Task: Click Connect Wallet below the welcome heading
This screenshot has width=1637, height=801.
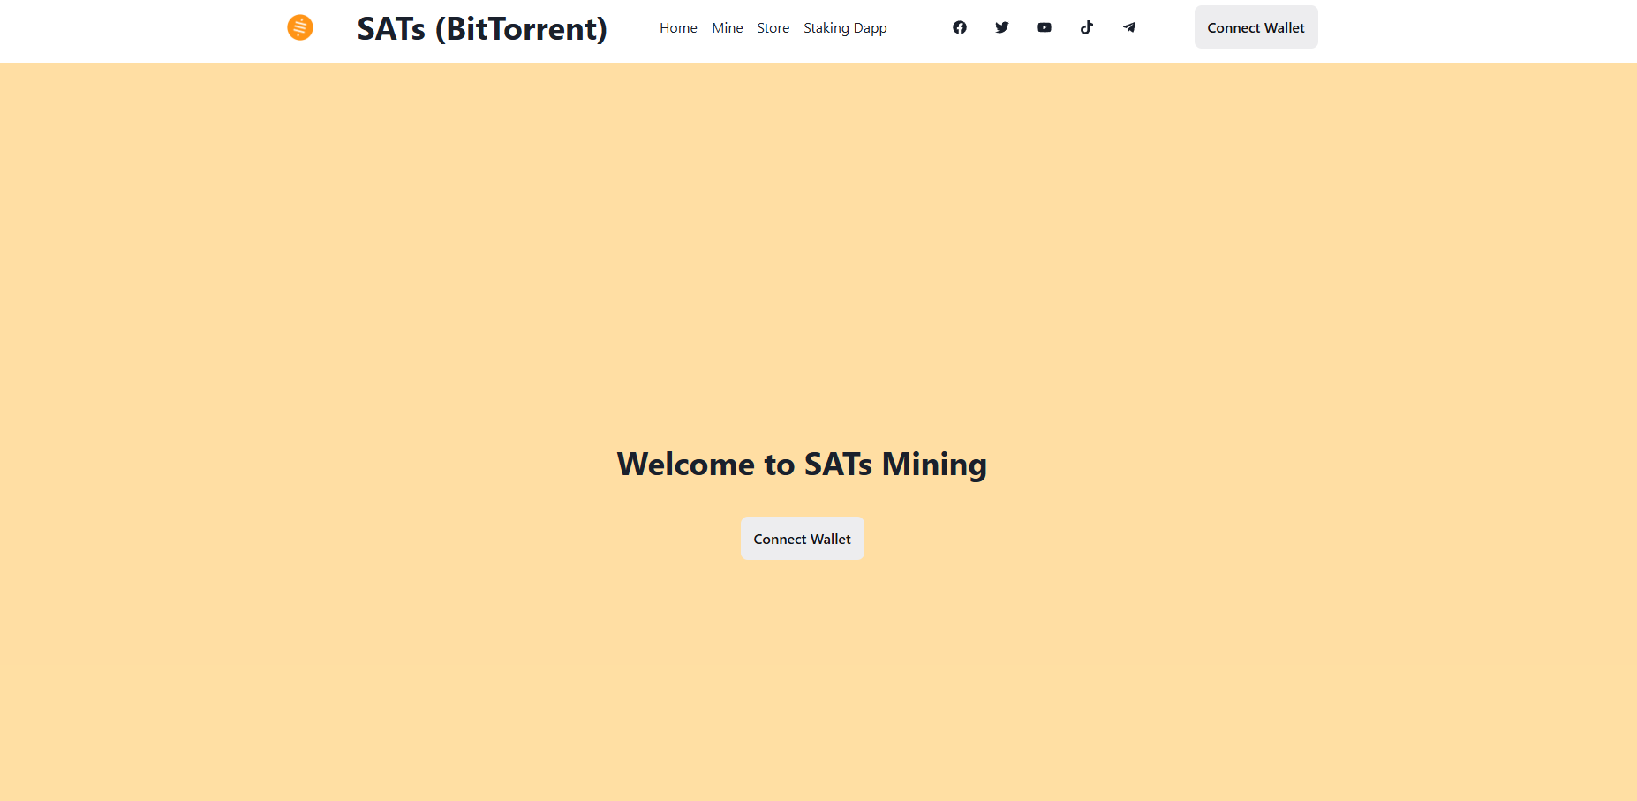Action: pyautogui.click(x=803, y=539)
